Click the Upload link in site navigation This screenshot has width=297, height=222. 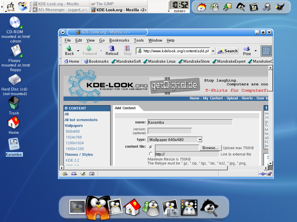tap(232, 98)
